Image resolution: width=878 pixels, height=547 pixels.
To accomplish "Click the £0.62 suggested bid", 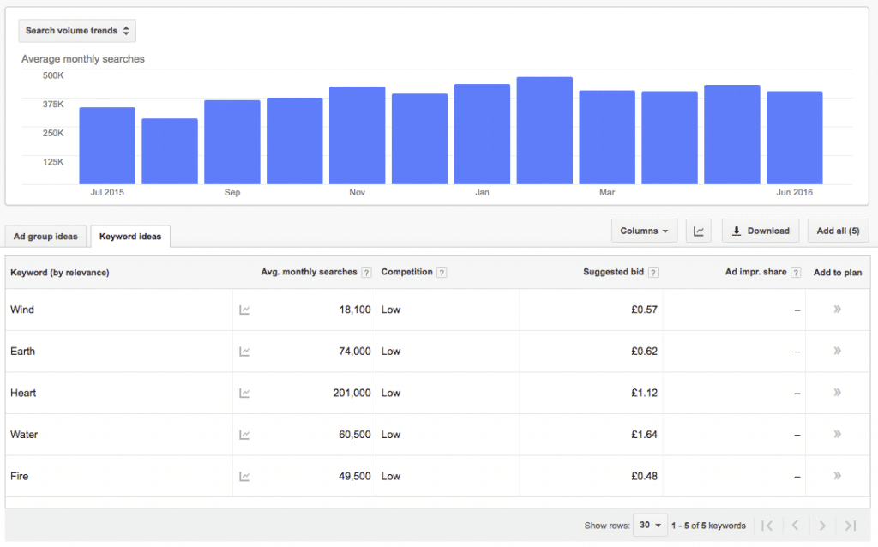I will pos(644,352).
